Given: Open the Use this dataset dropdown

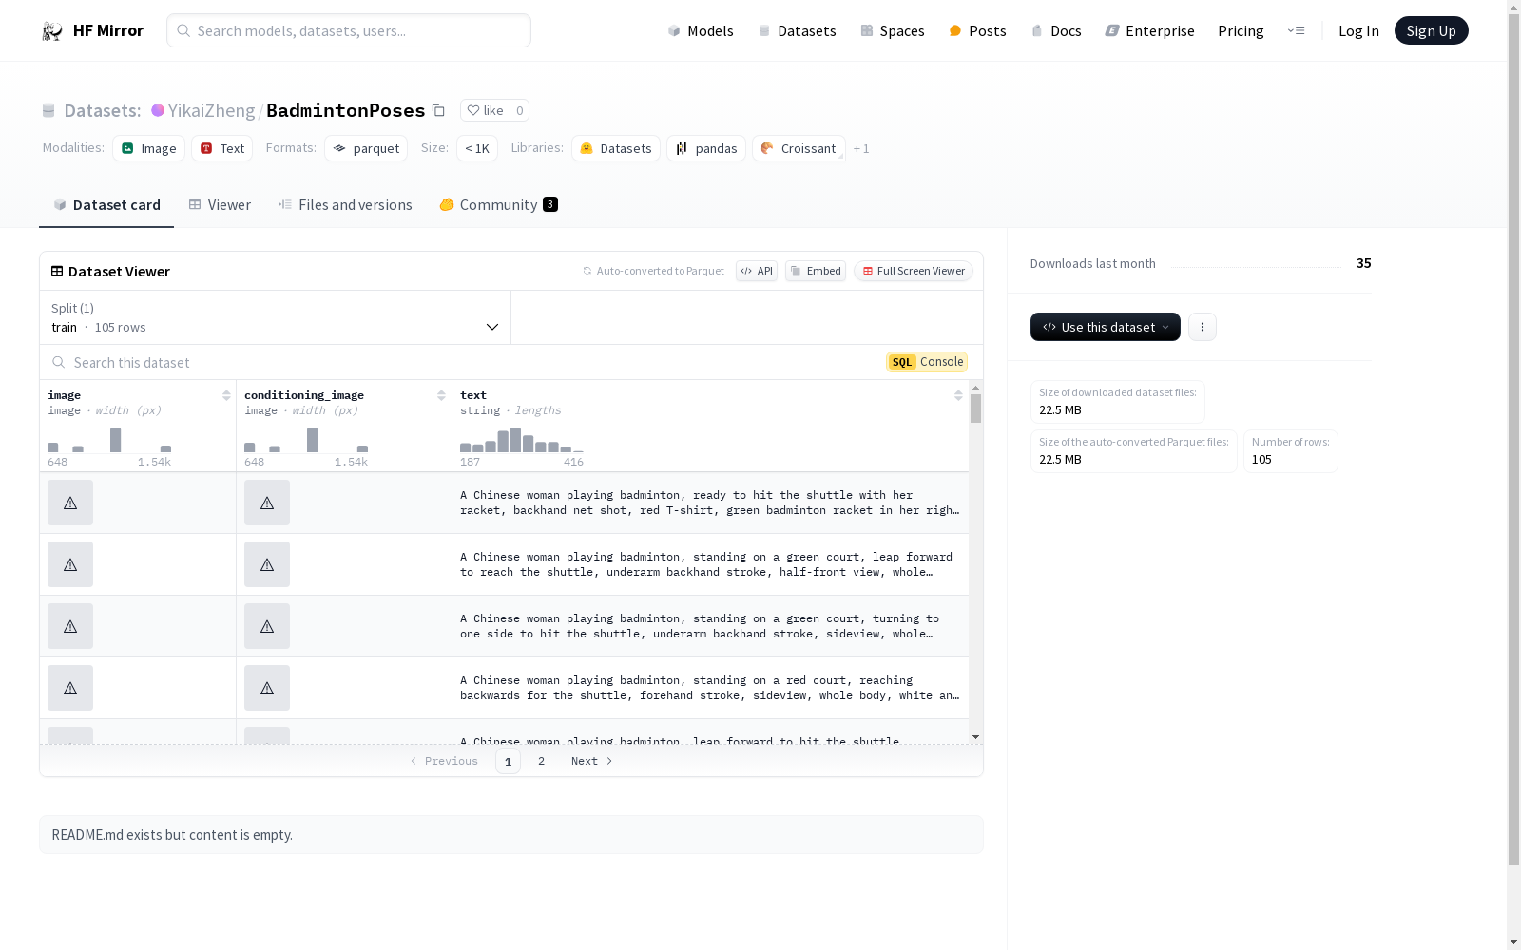Looking at the screenshot, I should [1105, 327].
